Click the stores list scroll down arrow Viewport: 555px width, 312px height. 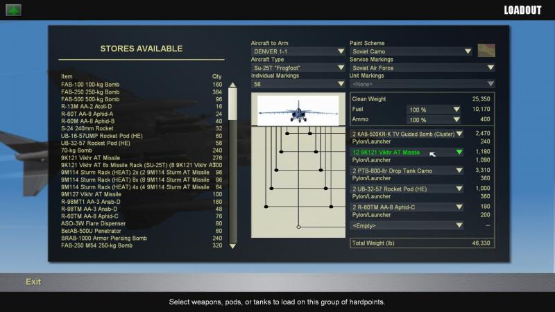click(x=232, y=246)
